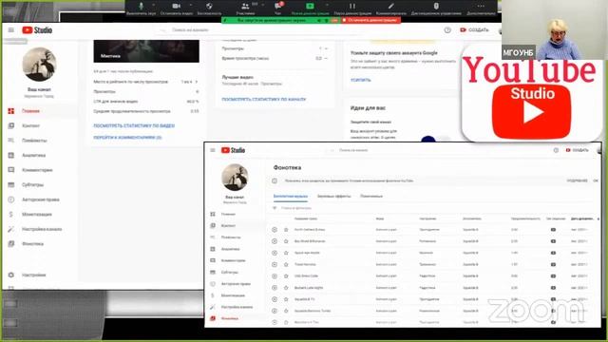Click the YouTube Studio logo in the back window
Screen dimensions: 608x342
[x=37, y=29]
